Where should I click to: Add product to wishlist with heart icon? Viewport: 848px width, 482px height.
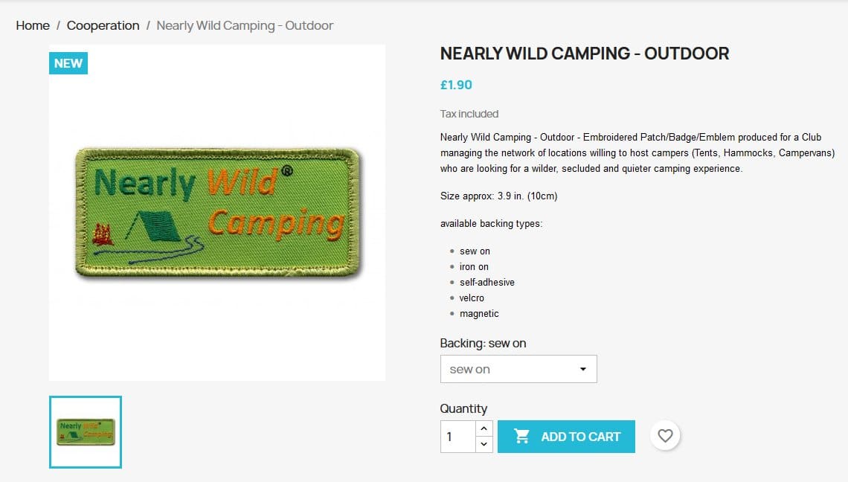(665, 436)
